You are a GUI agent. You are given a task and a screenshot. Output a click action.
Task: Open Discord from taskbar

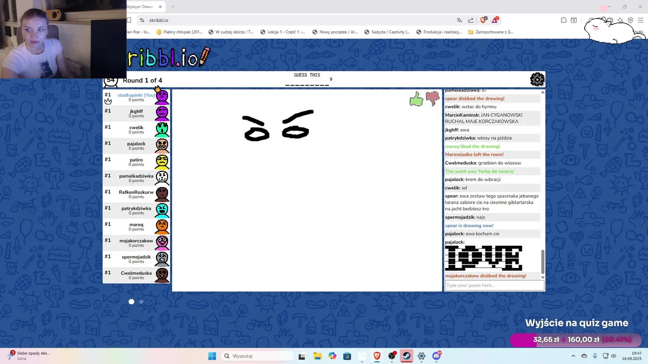tap(437, 356)
